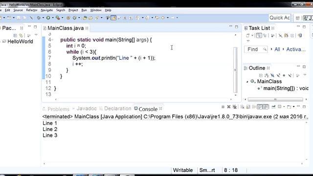Open the Debug button dropdown arrow

pyautogui.click(x=43, y=18)
